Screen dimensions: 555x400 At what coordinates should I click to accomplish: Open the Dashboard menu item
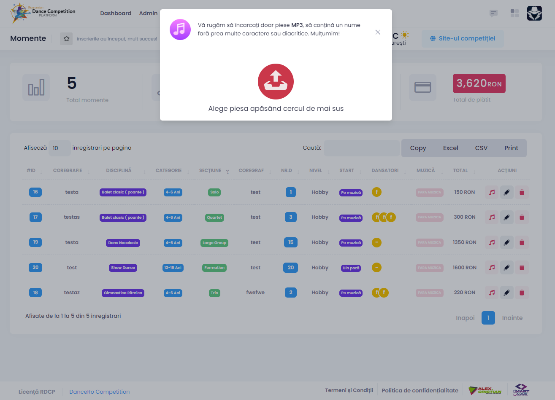(x=116, y=13)
